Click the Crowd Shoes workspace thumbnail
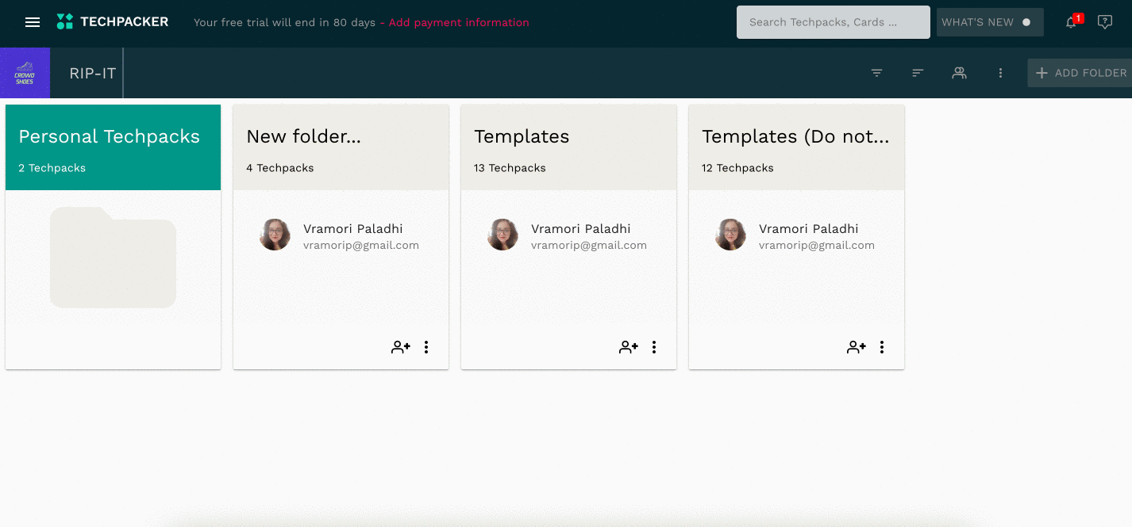Screen dimensions: 1132x527 click(25, 73)
